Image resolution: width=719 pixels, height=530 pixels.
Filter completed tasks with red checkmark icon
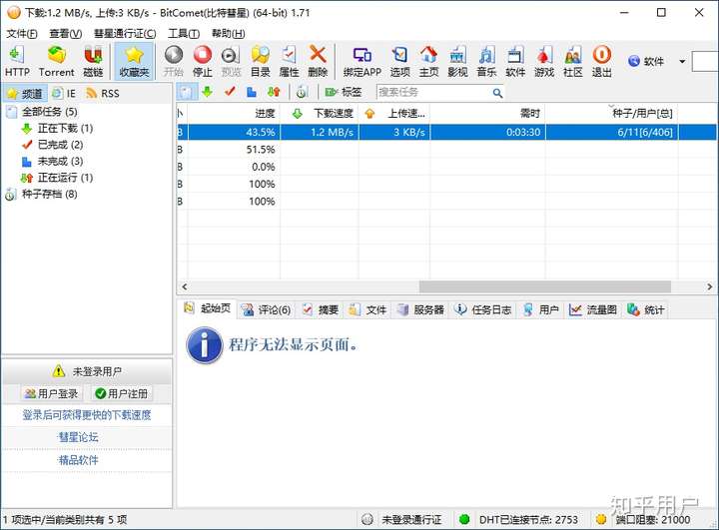point(230,92)
